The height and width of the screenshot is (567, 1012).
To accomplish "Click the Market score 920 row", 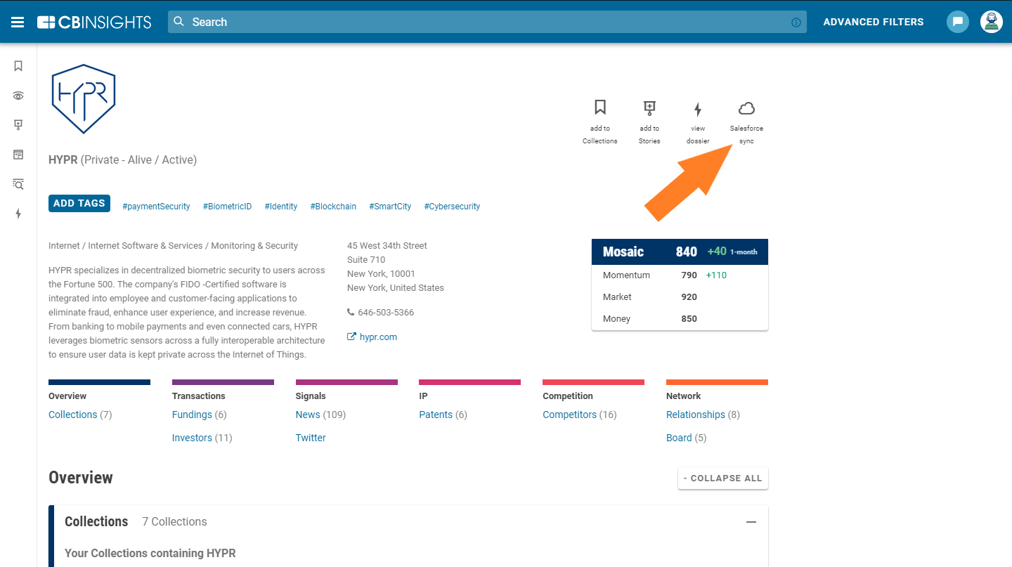I will pos(680,297).
